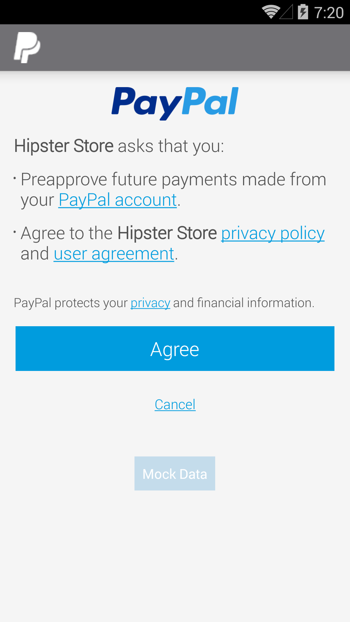Tap the large blue PayPal wordmark logo
350x622 pixels.
[x=175, y=103]
